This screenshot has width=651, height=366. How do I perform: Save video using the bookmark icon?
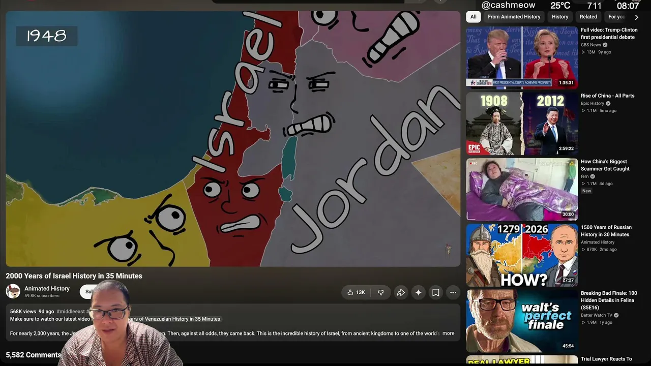(x=436, y=292)
